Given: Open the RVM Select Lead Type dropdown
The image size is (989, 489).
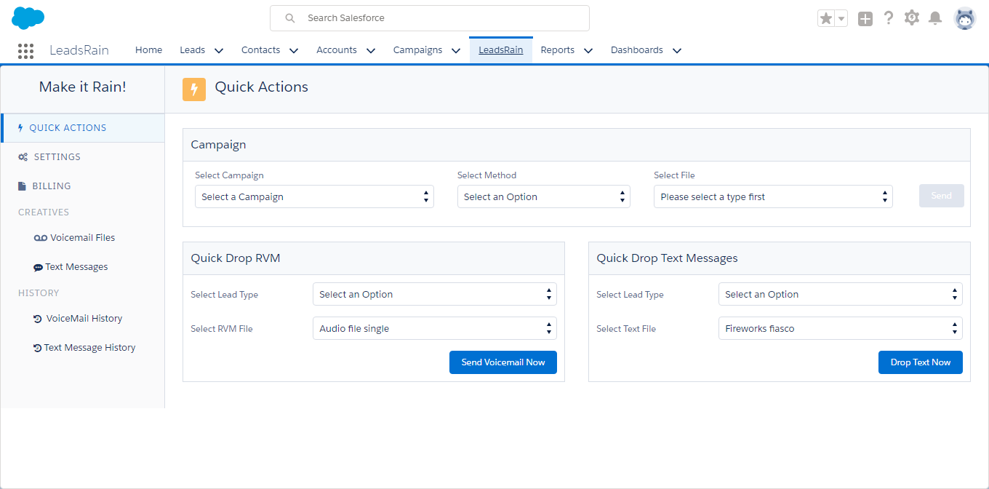Looking at the screenshot, I should pyautogui.click(x=435, y=295).
